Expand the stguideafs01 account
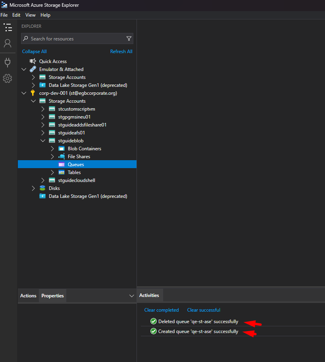The image size is (325, 362). pyautogui.click(x=43, y=132)
